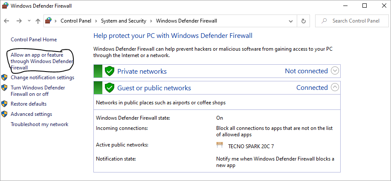Open the recent locations dropdown arrow

[x=29, y=21]
